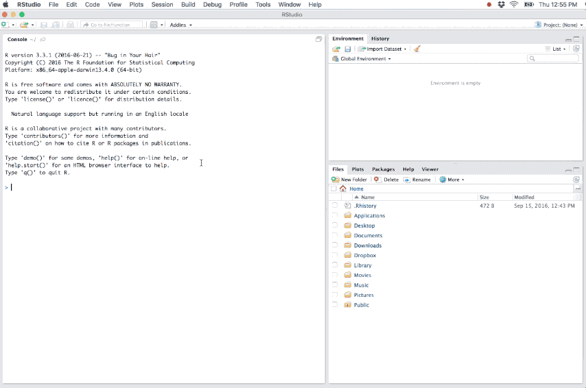Check the Dropbox folder checkbox

pos(335,255)
